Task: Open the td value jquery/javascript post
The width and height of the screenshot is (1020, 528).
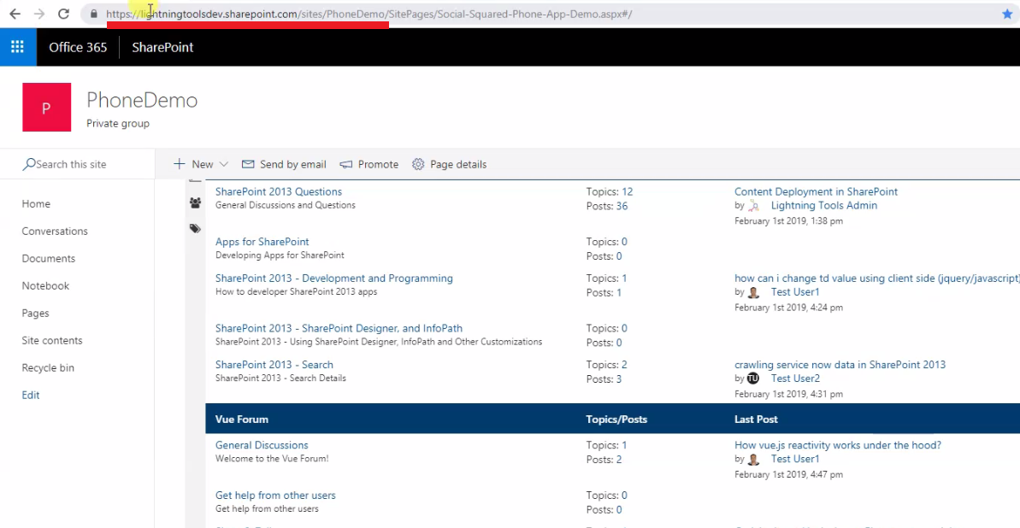Action: [x=877, y=279]
